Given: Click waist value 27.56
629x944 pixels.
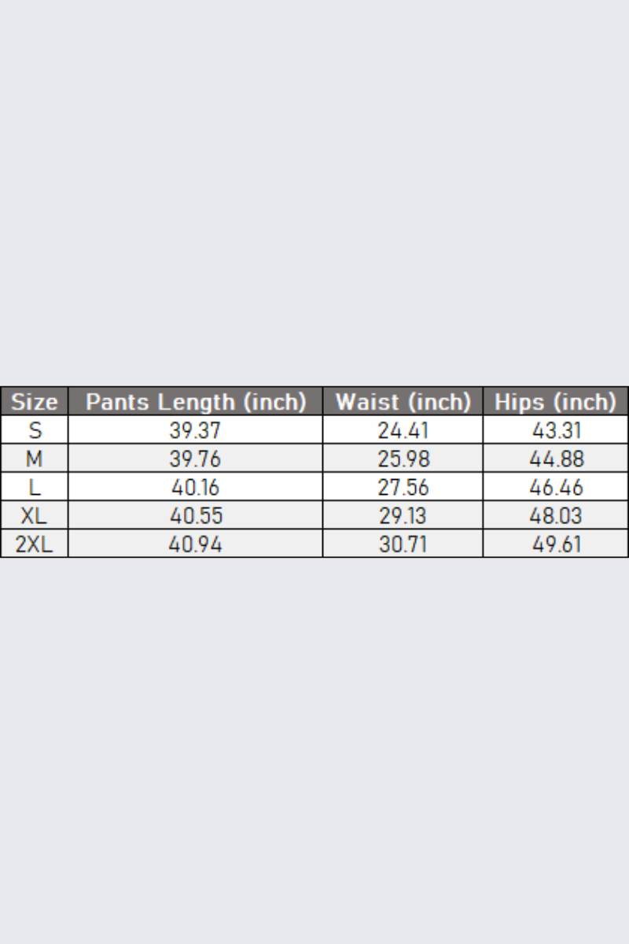Looking at the screenshot, I should tap(403, 487).
